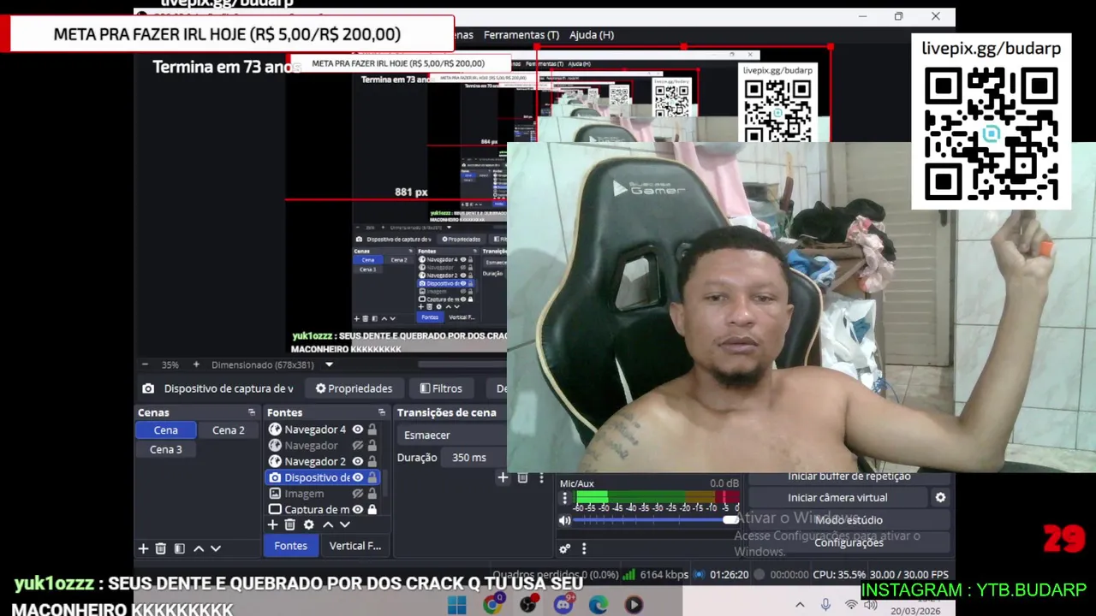Zoom in preview with plus icon
Viewport: 1096px width, 616px height.
pos(196,364)
